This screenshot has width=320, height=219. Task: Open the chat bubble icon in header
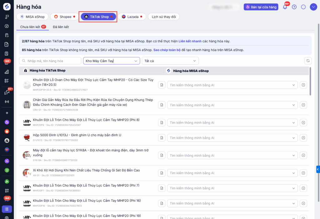303,7
